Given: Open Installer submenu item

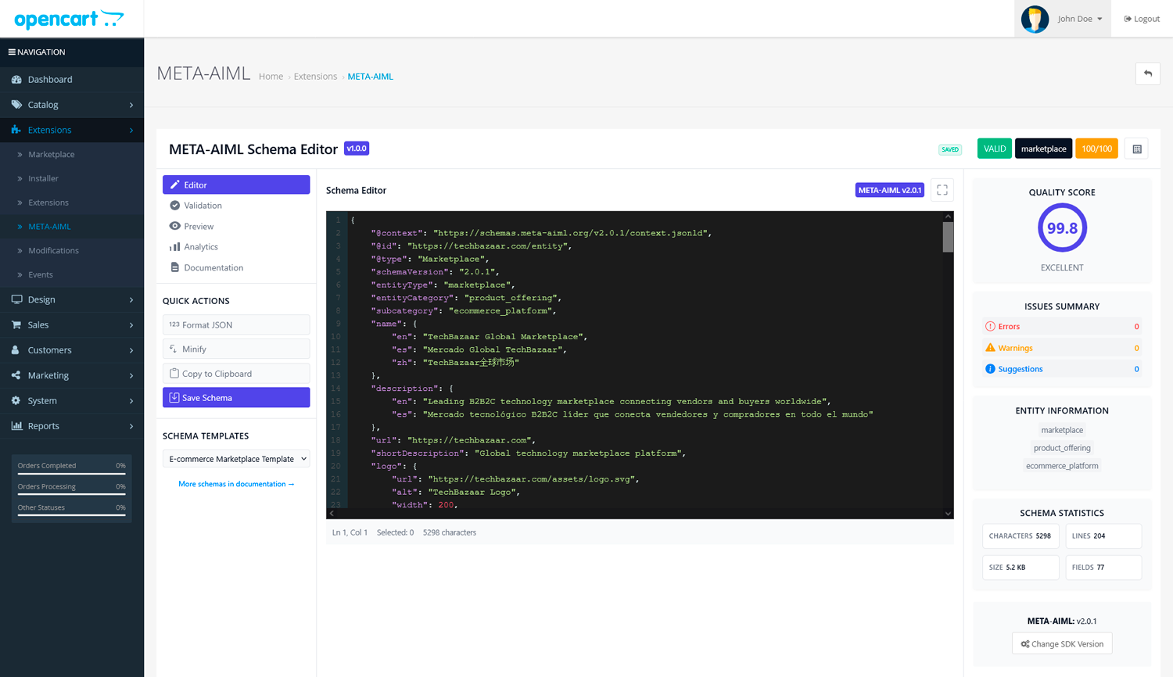Looking at the screenshot, I should point(72,178).
